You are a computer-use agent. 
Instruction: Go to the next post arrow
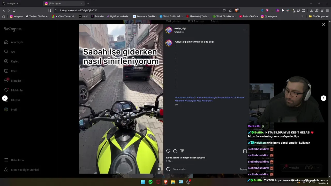click(324, 98)
